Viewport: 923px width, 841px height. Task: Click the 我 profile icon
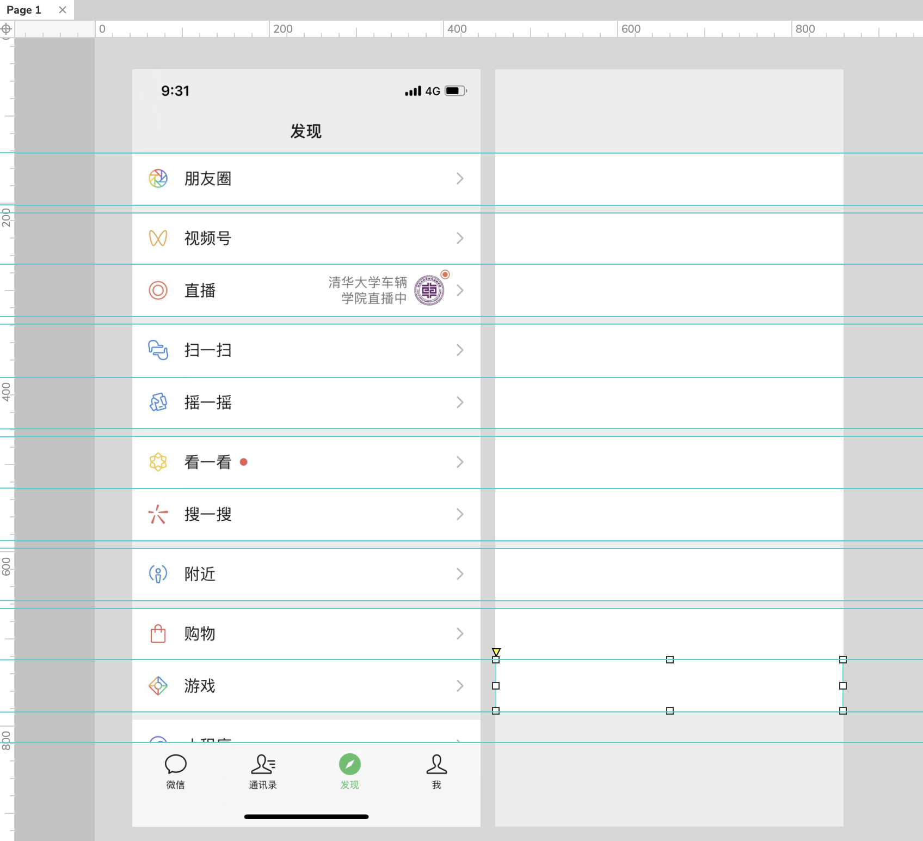[x=436, y=764]
